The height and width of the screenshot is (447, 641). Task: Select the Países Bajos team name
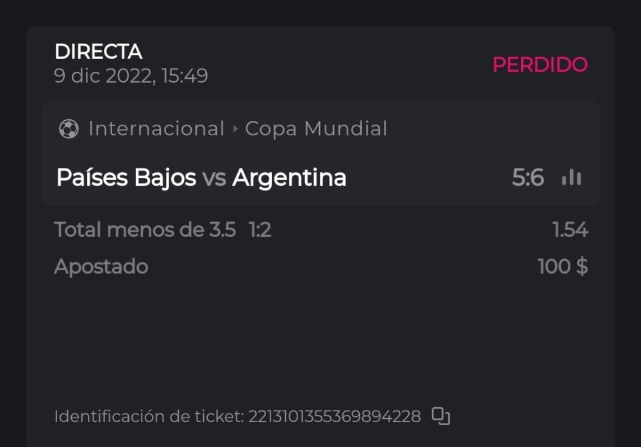click(126, 177)
